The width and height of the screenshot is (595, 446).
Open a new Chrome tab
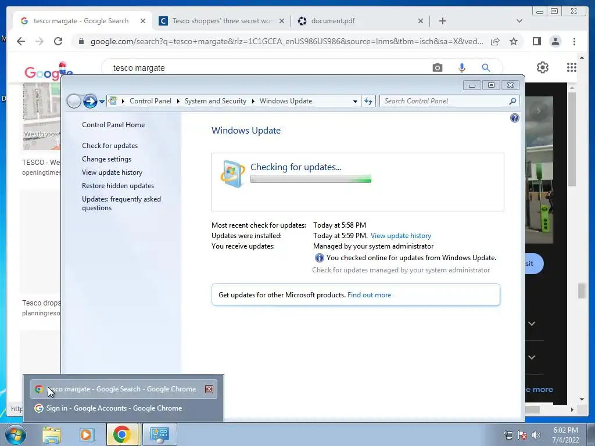pyautogui.click(x=442, y=21)
